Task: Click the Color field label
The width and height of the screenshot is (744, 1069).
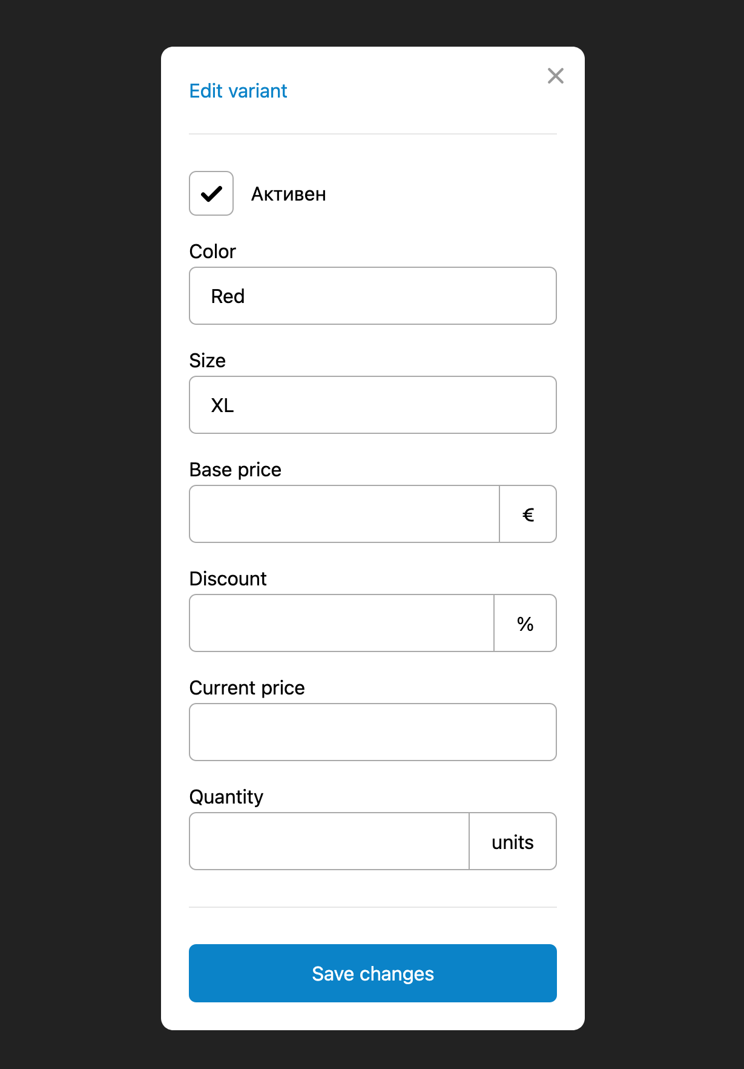Action: click(212, 251)
